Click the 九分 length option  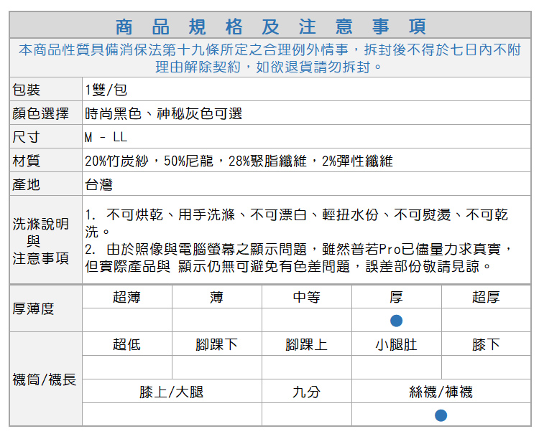click(306, 392)
